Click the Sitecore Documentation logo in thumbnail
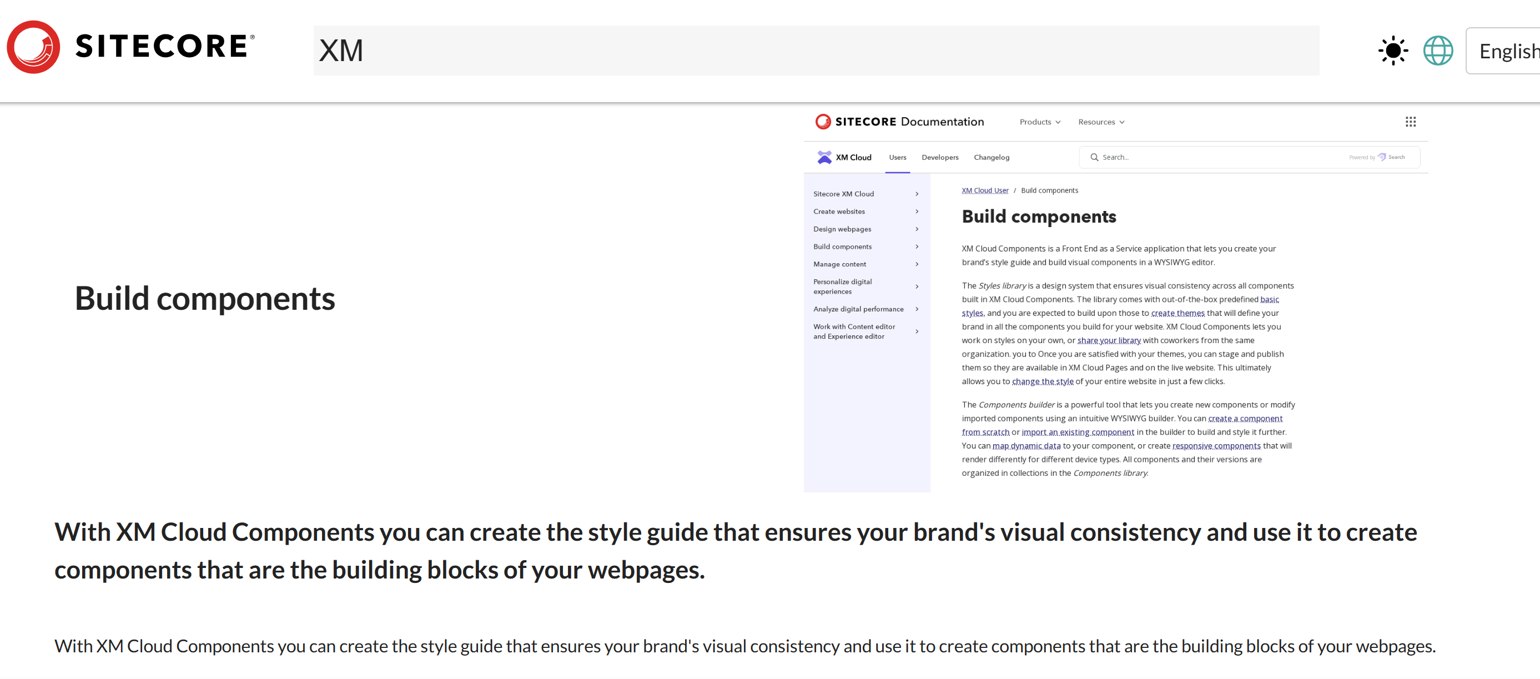The height and width of the screenshot is (679, 1540). (x=899, y=122)
